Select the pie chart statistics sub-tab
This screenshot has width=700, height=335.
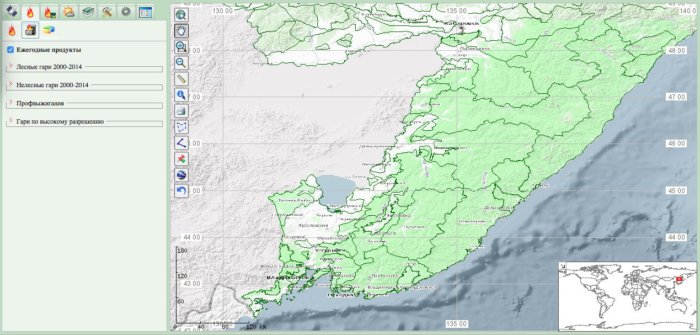point(49,30)
